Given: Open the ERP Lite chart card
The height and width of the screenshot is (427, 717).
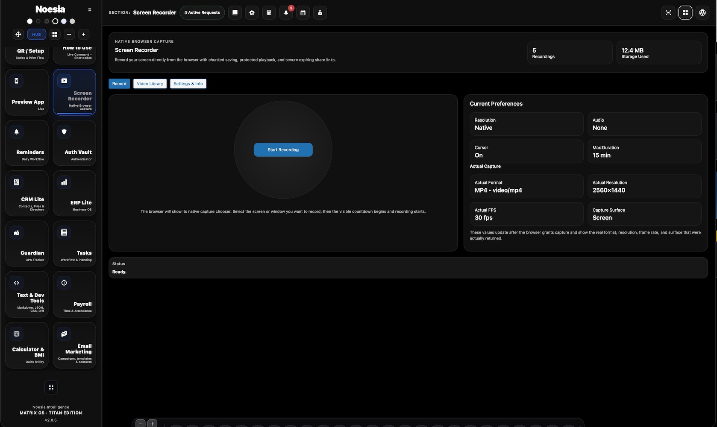Looking at the screenshot, I should tap(74, 193).
